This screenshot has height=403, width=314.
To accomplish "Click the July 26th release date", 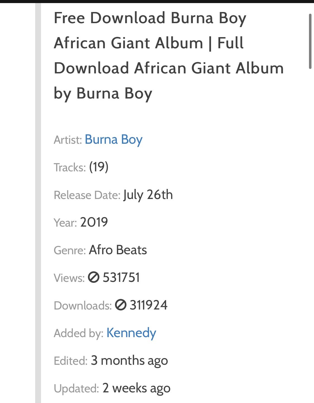I will tap(148, 195).
